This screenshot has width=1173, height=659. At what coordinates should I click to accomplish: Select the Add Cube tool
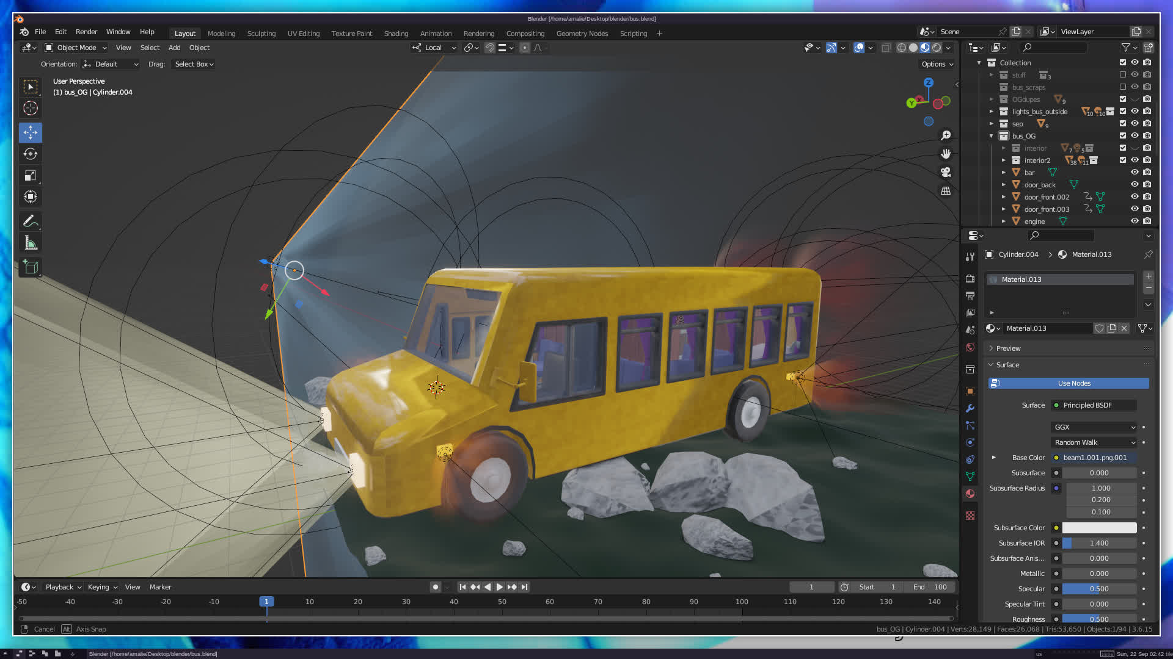pos(31,267)
